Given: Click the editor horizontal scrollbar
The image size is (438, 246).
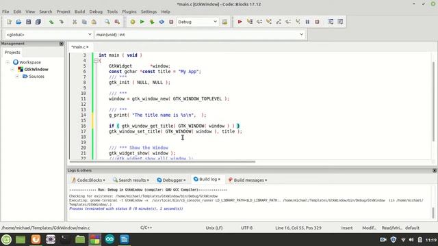Looking at the screenshot, I should (x=162, y=161).
